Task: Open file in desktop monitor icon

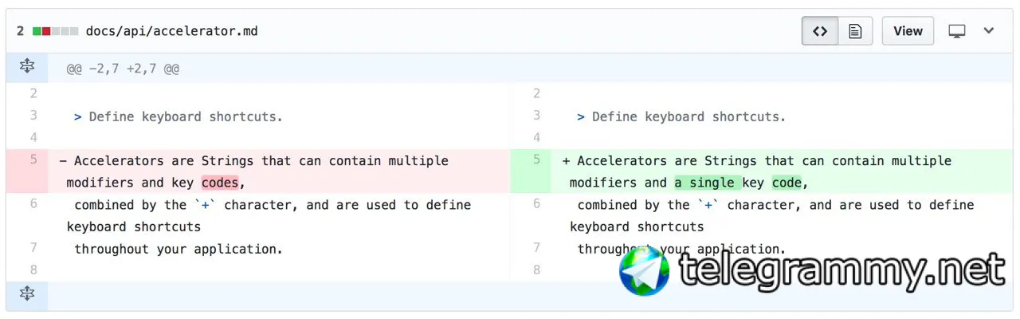Action: pos(957,31)
